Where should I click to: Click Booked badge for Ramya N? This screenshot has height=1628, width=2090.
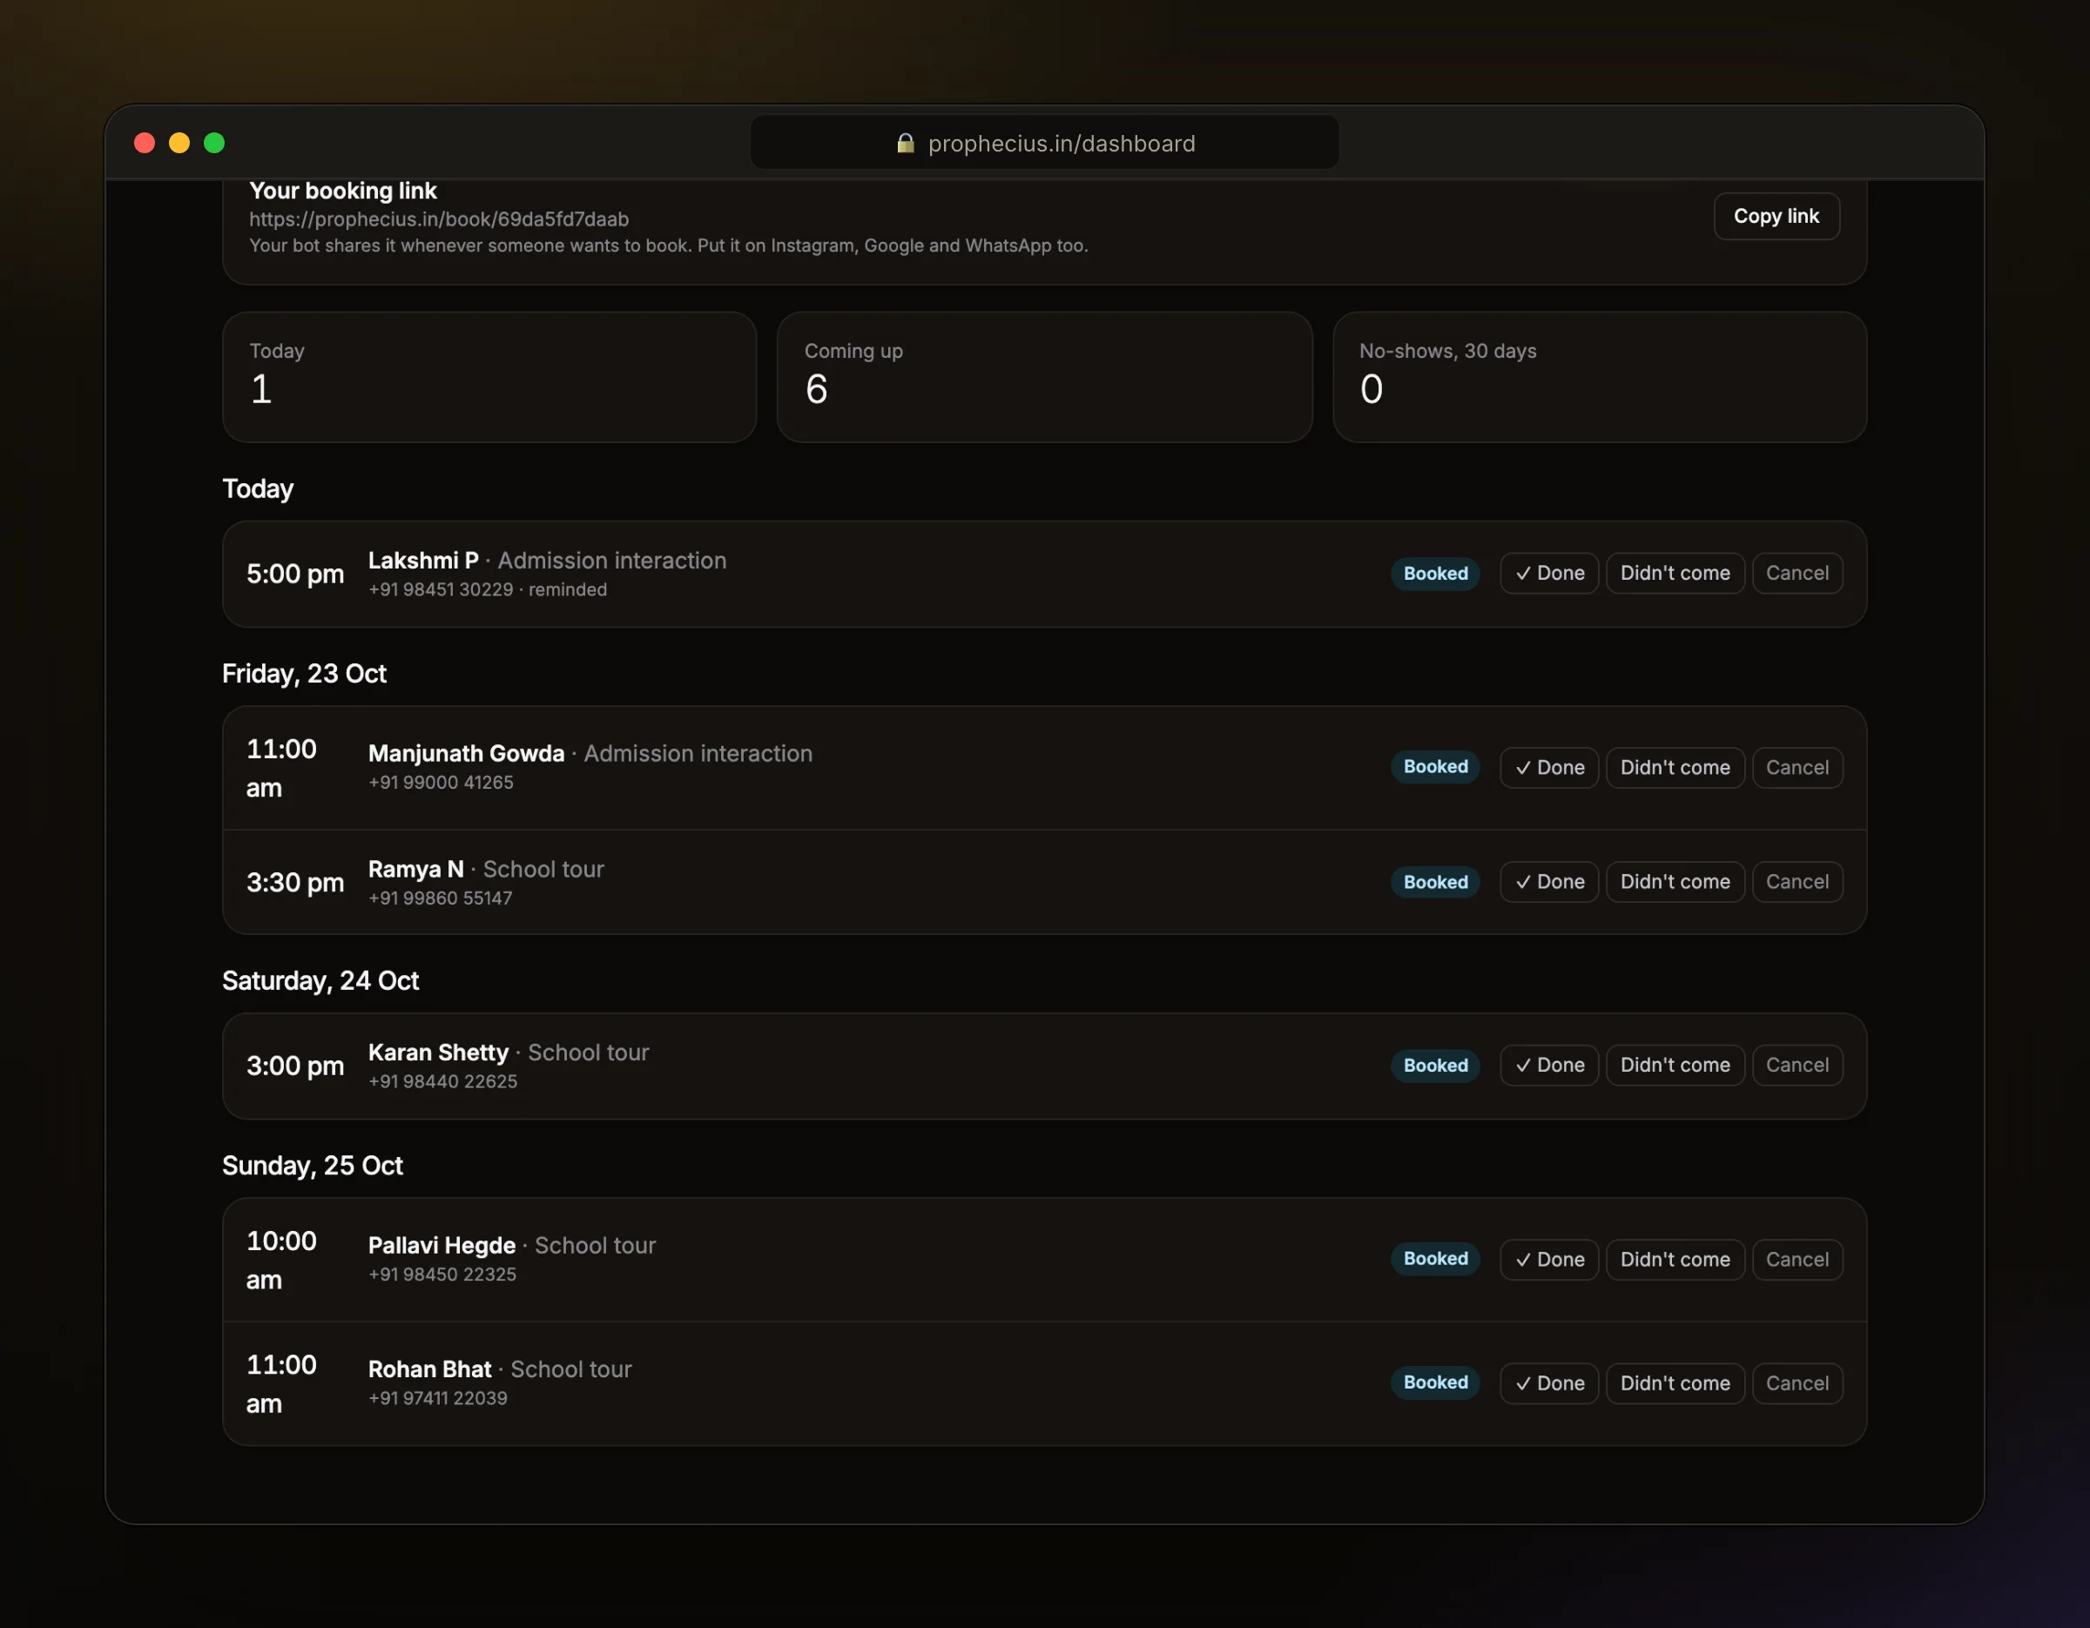pos(1435,882)
